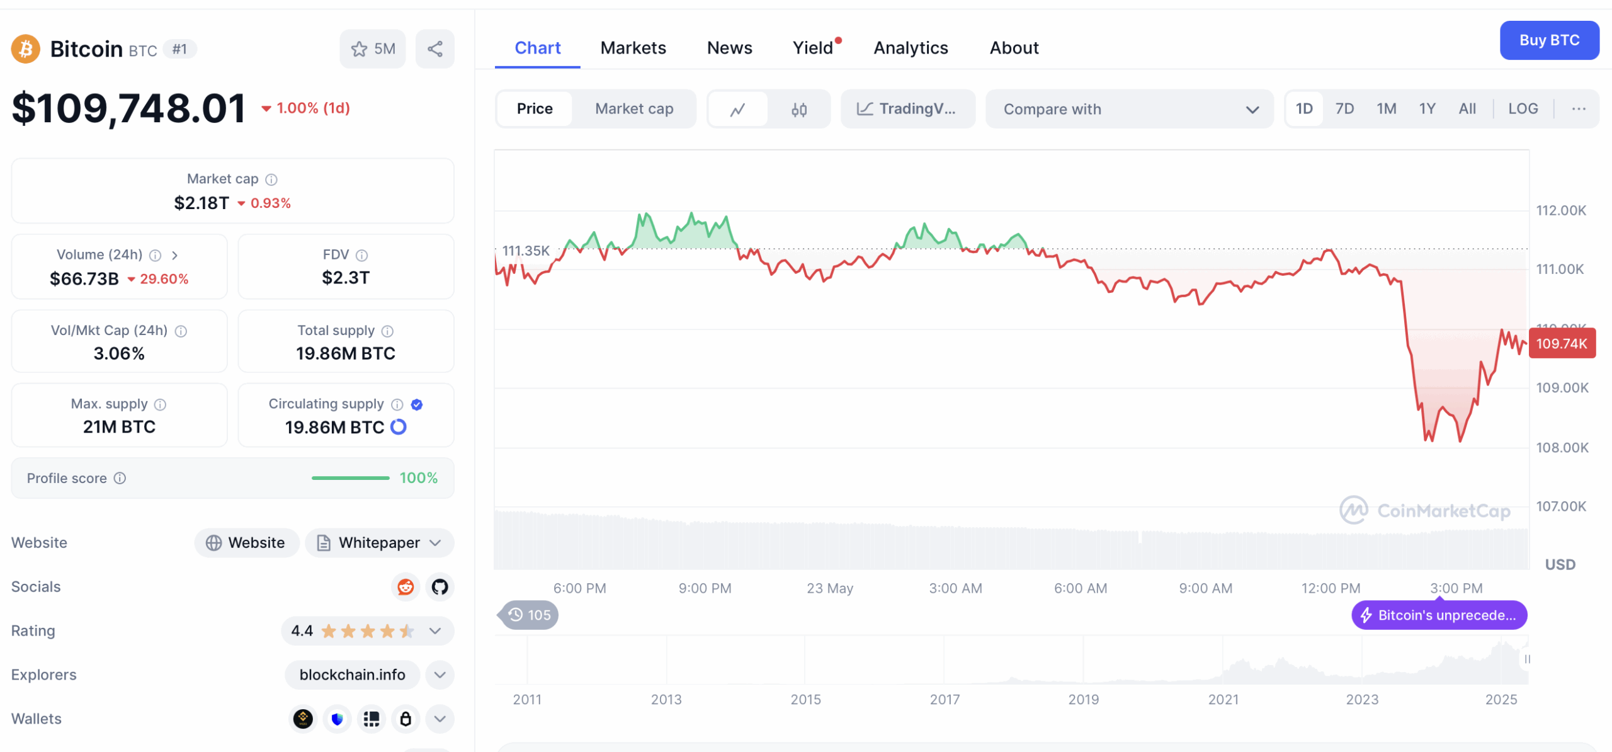Add Bitcoin to watchlist via star icon
Screen dimensions: 1612x752
click(373, 49)
